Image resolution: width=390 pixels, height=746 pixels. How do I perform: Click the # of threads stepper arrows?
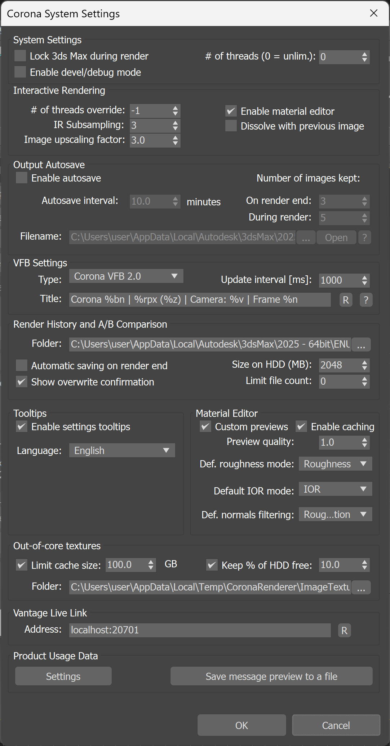pyautogui.click(x=365, y=57)
